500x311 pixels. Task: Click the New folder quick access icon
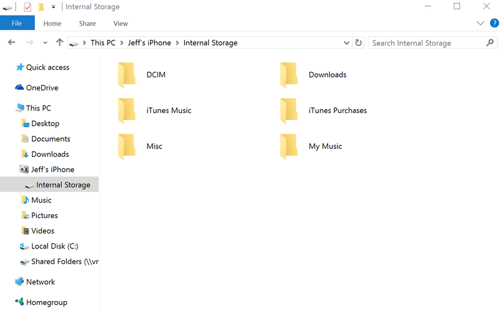tap(41, 7)
